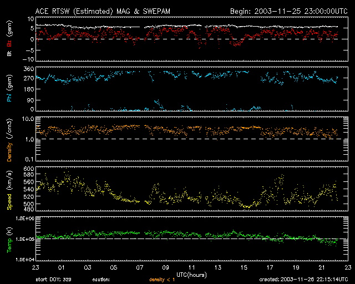The width and height of the screenshot is (355, 284).
Task: Click the blue Phi (gsm) axis label
Action: pos(9,89)
